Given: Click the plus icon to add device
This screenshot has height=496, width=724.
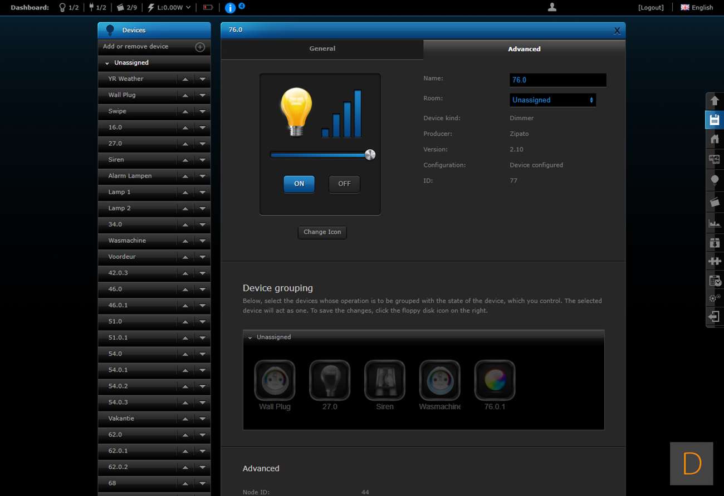Looking at the screenshot, I should [x=200, y=47].
